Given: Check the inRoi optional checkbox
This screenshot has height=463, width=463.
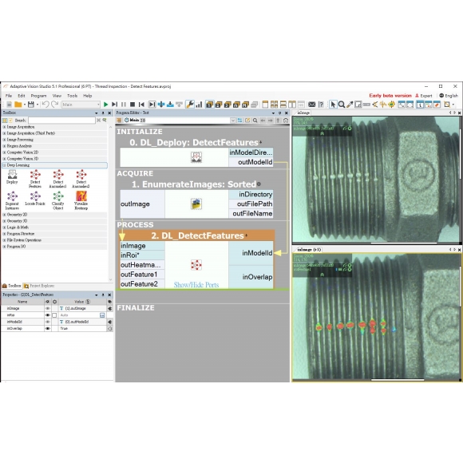Looking at the screenshot, I should point(54,315).
